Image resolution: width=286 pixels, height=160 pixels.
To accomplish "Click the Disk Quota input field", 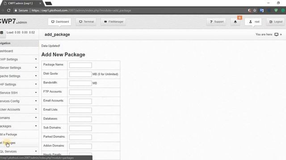I will [x=80, y=74].
